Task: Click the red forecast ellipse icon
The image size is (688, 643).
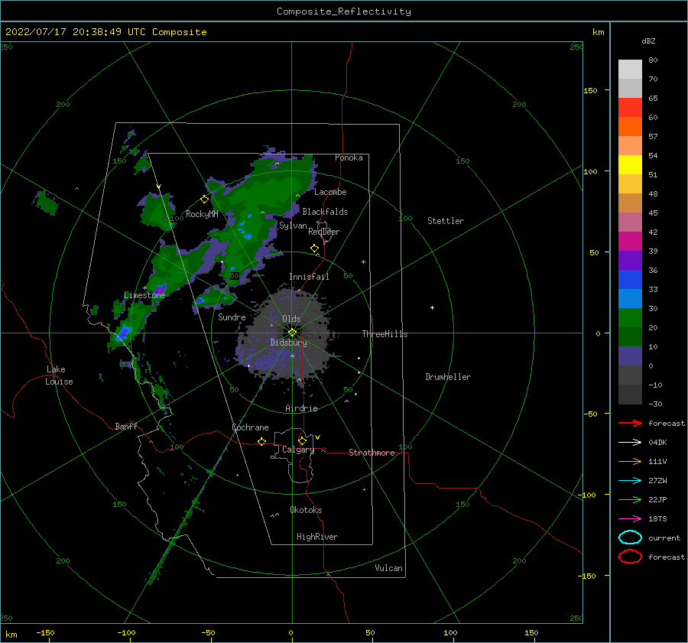Action: 630,557
